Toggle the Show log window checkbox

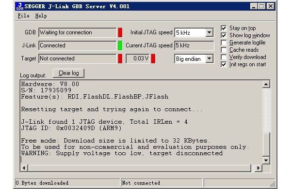tap(224, 35)
